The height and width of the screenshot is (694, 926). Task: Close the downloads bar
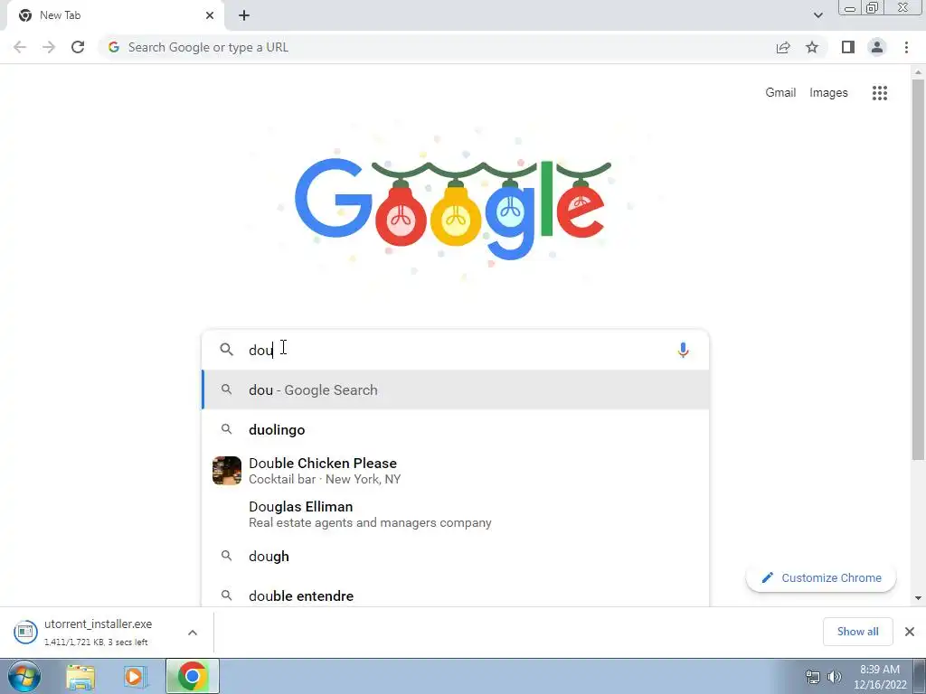[910, 632]
